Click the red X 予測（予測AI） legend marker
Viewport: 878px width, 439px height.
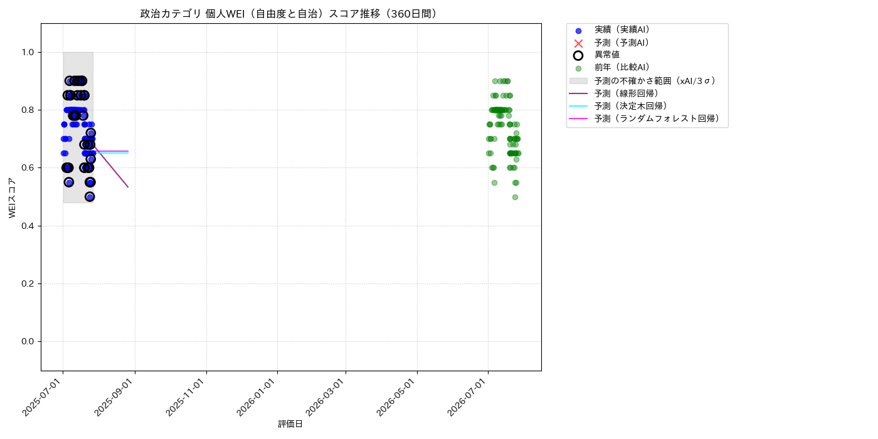578,43
